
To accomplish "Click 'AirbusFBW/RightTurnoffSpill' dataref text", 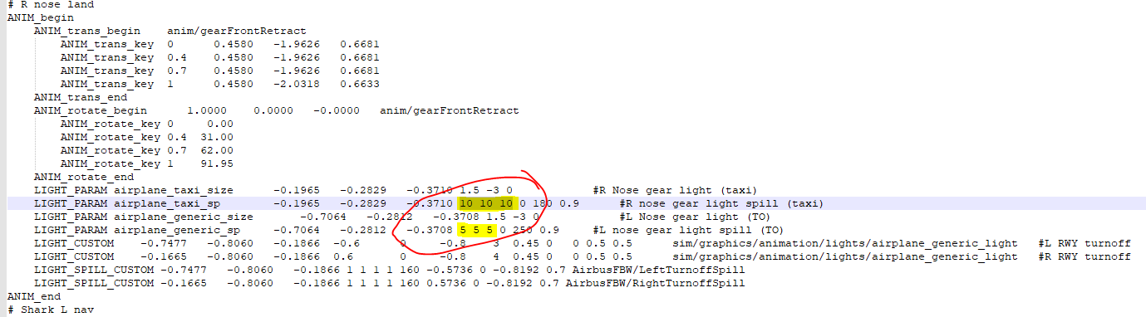I will click(655, 283).
